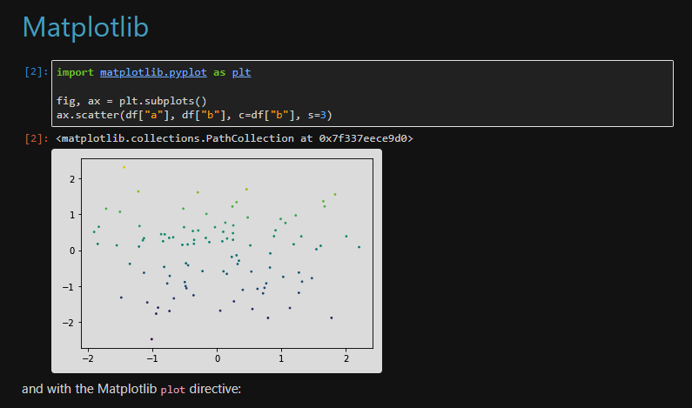Click the output cell prompt [2]:
This screenshot has width=692, height=408.
click(37, 138)
